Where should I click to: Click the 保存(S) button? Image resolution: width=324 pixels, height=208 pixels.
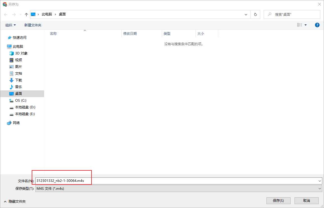278,201
